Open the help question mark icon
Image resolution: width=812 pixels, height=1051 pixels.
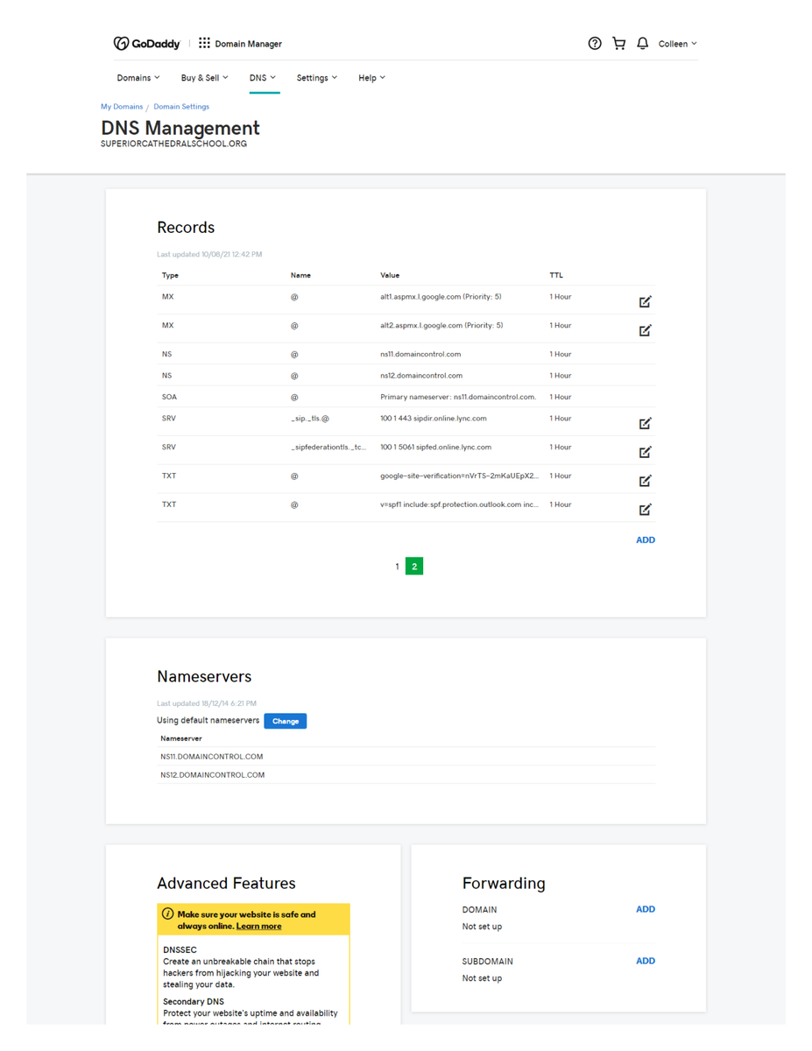tap(595, 44)
